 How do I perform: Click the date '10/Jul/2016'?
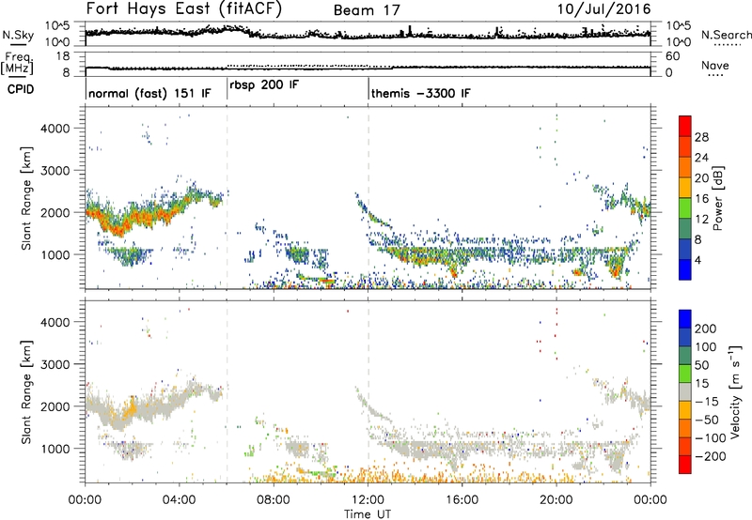[603, 9]
